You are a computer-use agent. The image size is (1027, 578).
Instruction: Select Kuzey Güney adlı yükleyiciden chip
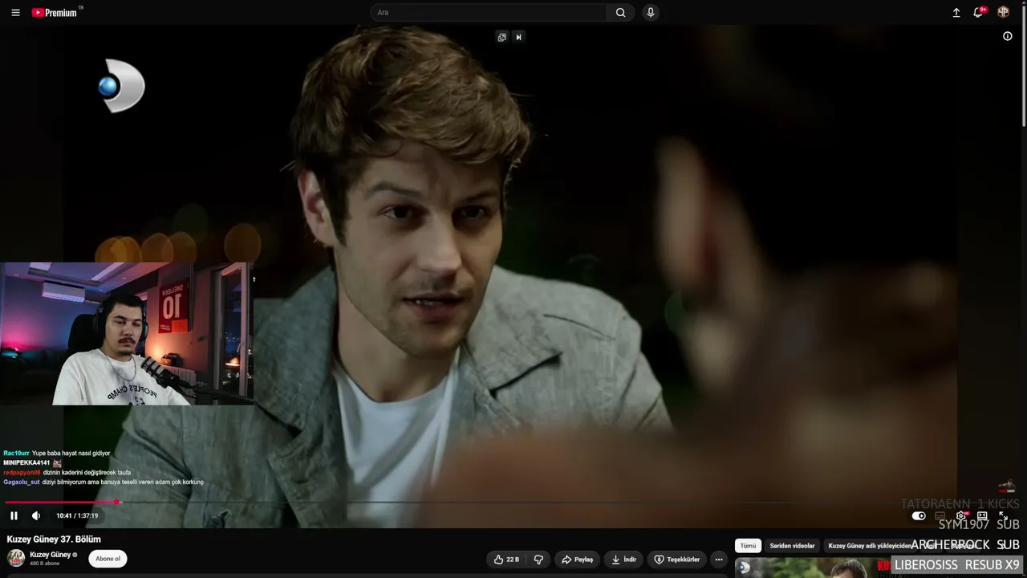coord(870,546)
